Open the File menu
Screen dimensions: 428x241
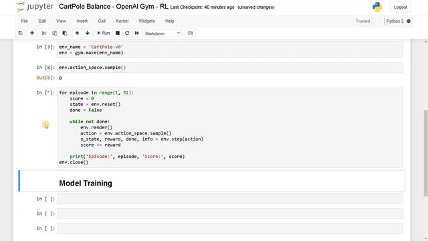[x=24, y=21]
